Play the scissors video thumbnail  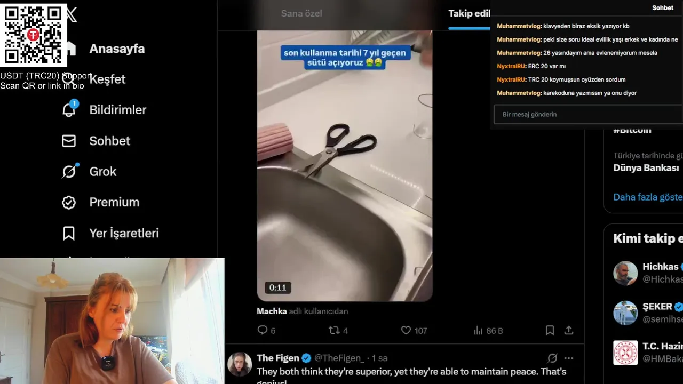click(345, 165)
